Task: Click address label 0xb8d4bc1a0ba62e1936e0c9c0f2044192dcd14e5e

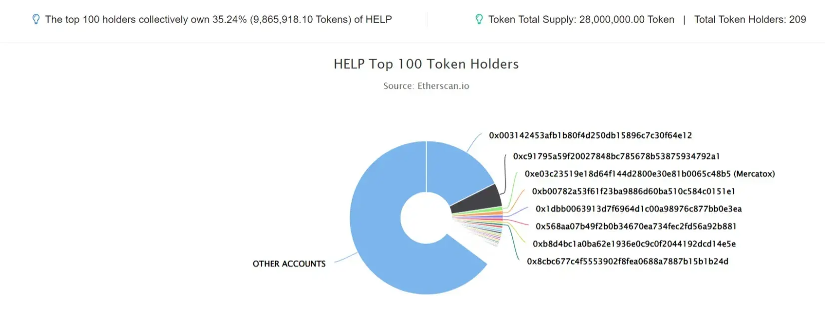Action: tap(634, 244)
